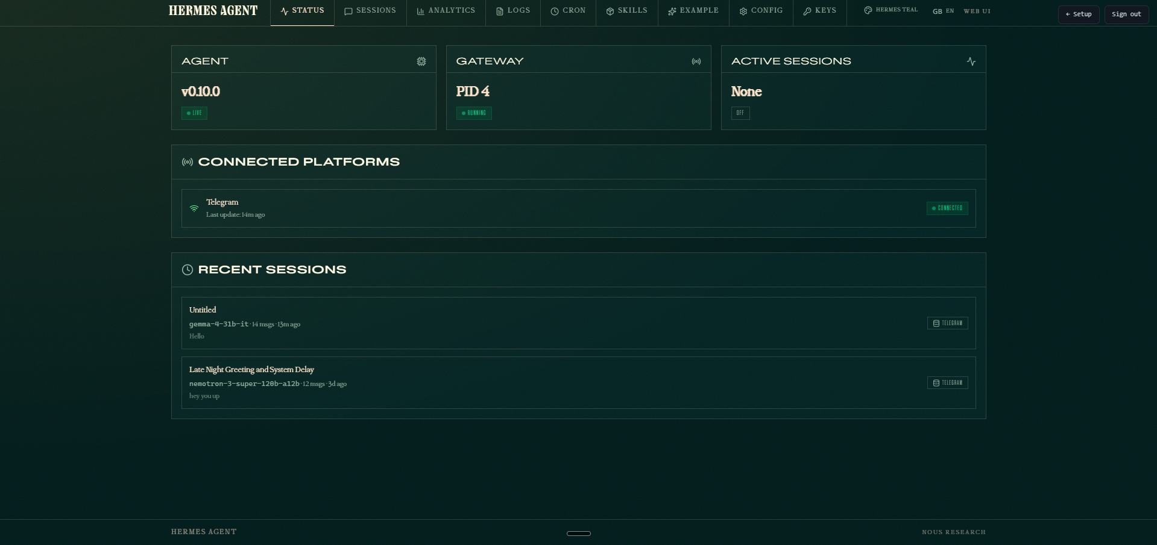The height and width of the screenshot is (545, 1157).
Task: Click the progress bar at the page bottom
Action: [578, 534]
